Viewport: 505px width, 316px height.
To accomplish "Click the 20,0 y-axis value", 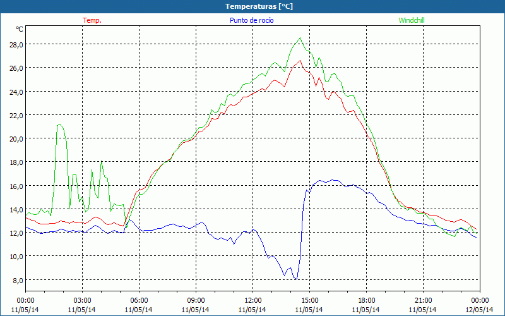I will point(16,139).
